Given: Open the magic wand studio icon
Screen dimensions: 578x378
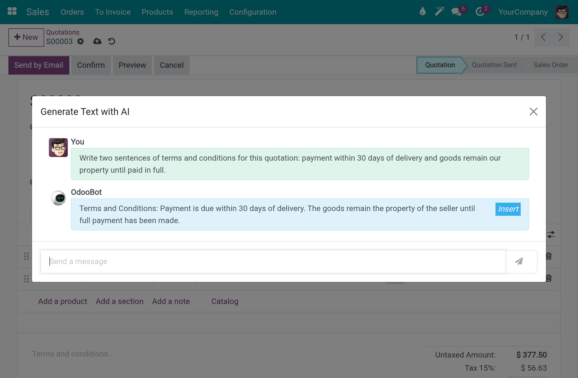Looking at the screenshot, I should point(439,12).
